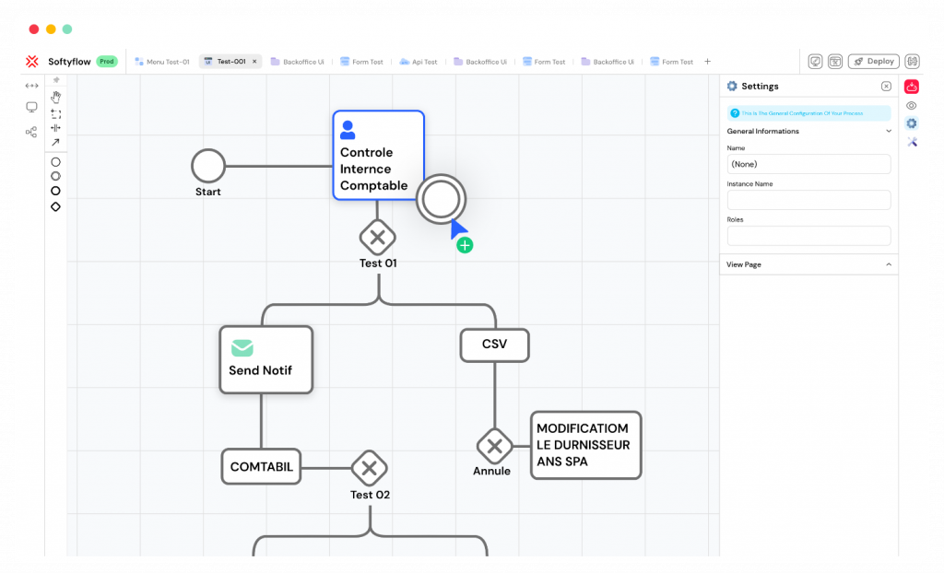Click the window preview icon beside Deploy
Image resolution: width=944 pixels, height=573 pixels.
click(x=835, y=62)
